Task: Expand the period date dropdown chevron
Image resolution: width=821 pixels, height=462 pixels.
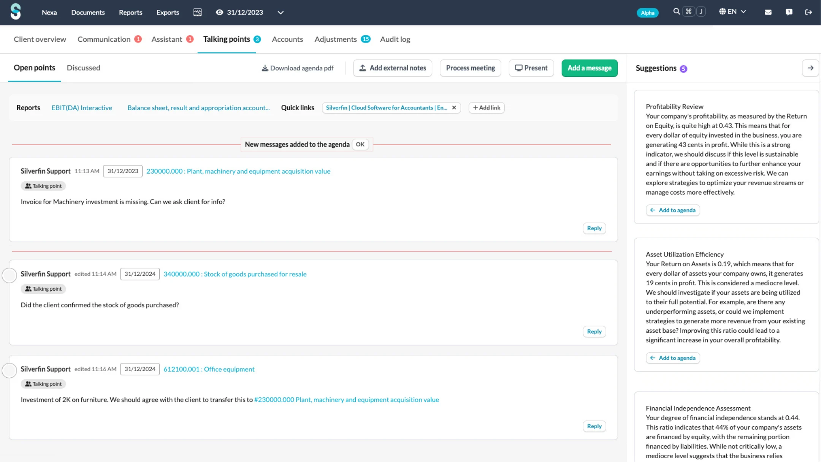Action: click(281, 13)
